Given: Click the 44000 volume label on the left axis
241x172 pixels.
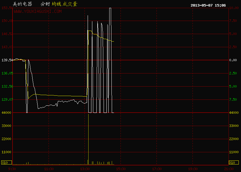Looking at the screenshot, I should (x=6, y=113).
